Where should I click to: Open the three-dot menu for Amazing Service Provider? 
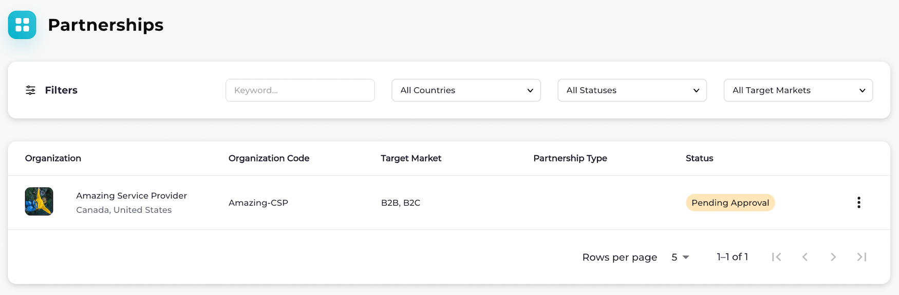click(x=858, y=202)
